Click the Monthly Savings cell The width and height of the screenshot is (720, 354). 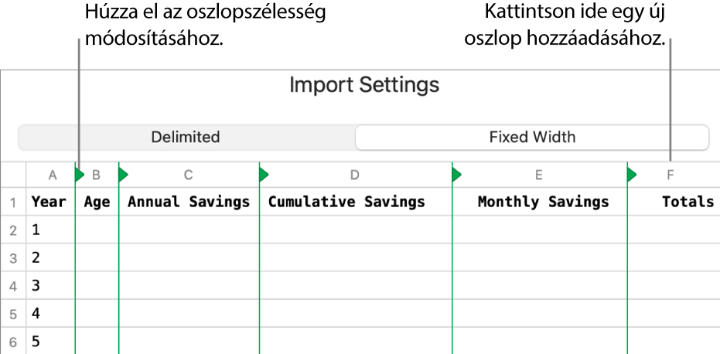pyautogui.click(x=543, y=203)
